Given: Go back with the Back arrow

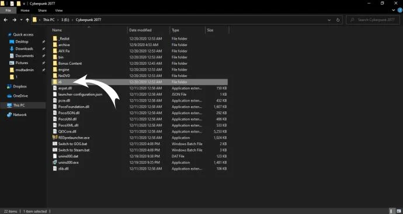Looking at the screenshot, I should [6, 20].
